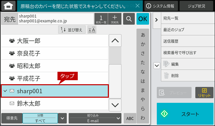The width and height of the screenshot is (215, 126).
Task: Expand the 分類 category dropdown arrow
Action: [x=63, y=118]
